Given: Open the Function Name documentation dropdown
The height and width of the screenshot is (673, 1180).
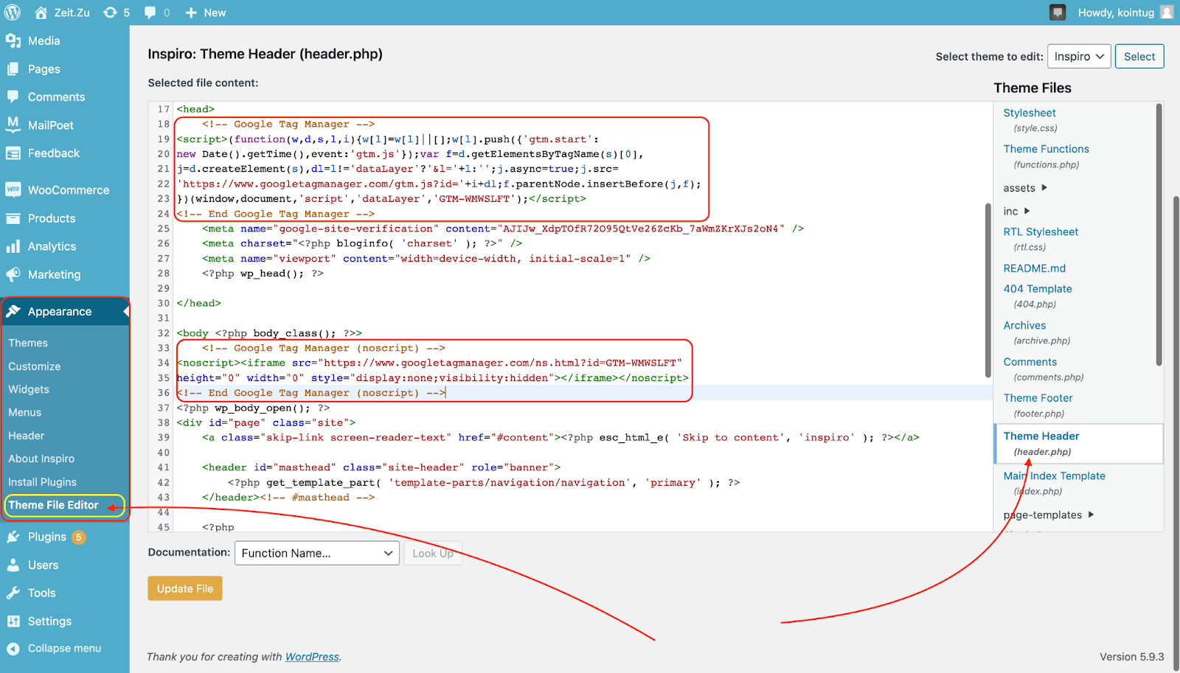Looking at the screenshot, I should coord(317,553).
